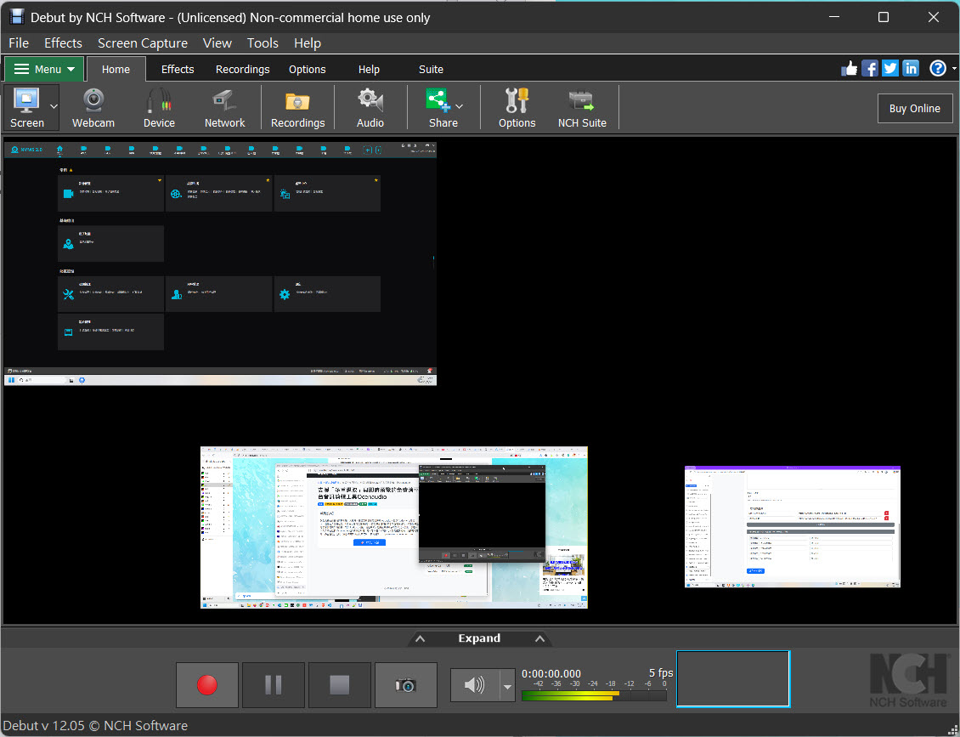Open the Screen Capture menu
960x737 pixels.
tap(142, 43)
